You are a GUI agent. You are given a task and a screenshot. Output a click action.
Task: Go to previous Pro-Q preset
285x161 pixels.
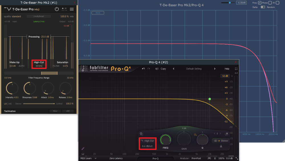coord(174,69)
